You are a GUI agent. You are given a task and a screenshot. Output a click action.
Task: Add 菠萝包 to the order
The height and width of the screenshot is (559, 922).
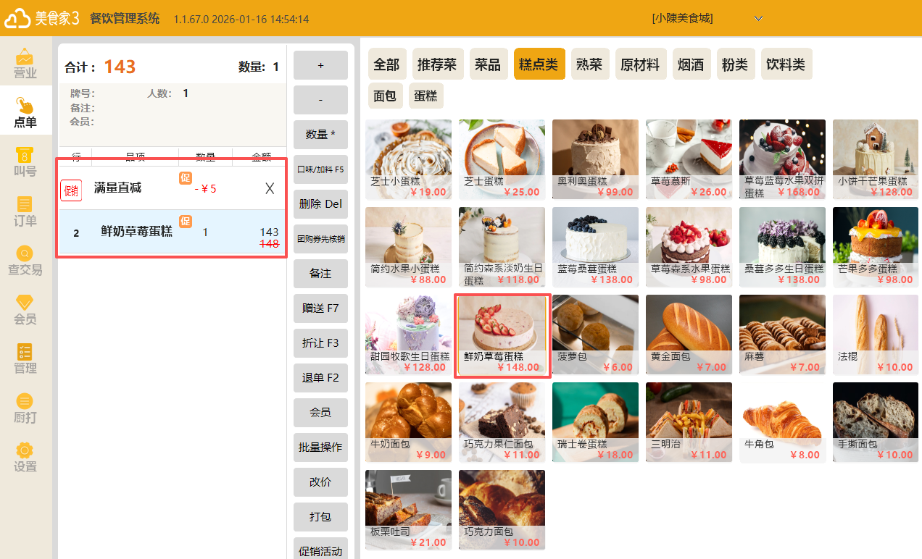[x=595, y=335]
